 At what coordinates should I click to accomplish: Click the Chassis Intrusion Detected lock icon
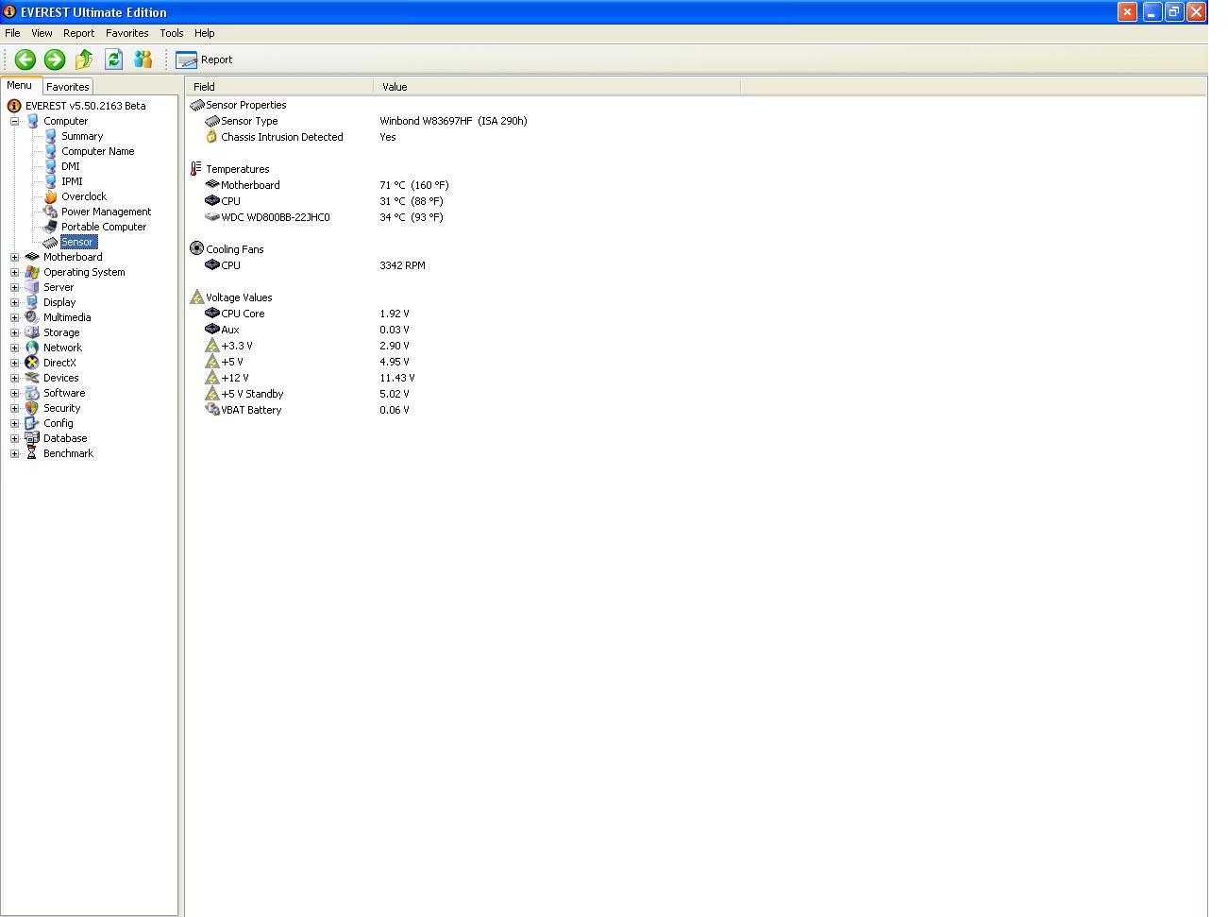(x=211, y=137)
